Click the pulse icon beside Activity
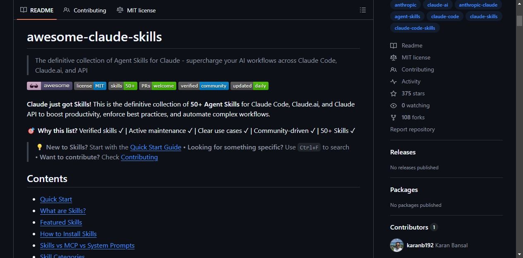The image size is (523, 258). [x=393, y=81]
